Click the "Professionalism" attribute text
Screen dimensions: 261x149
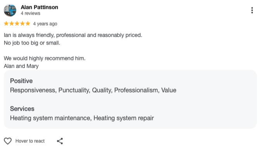click(x=137, y=90)
